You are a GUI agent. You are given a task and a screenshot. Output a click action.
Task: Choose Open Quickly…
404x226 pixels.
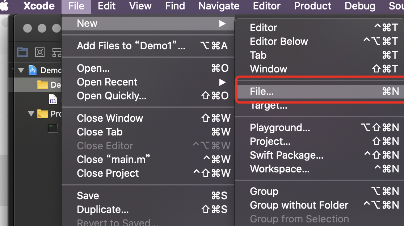(x=148, y=96)
